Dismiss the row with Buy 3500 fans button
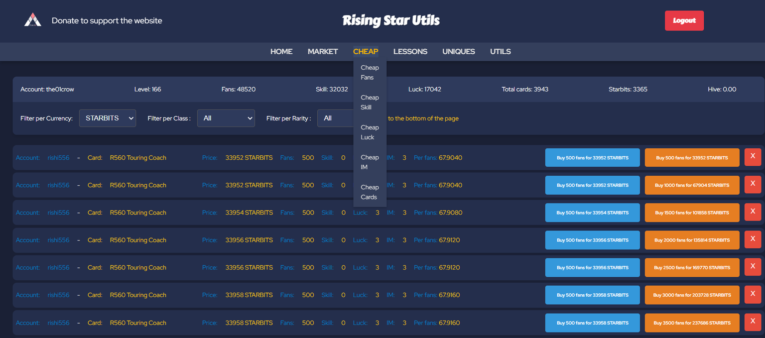 click(x=753, y=322)
